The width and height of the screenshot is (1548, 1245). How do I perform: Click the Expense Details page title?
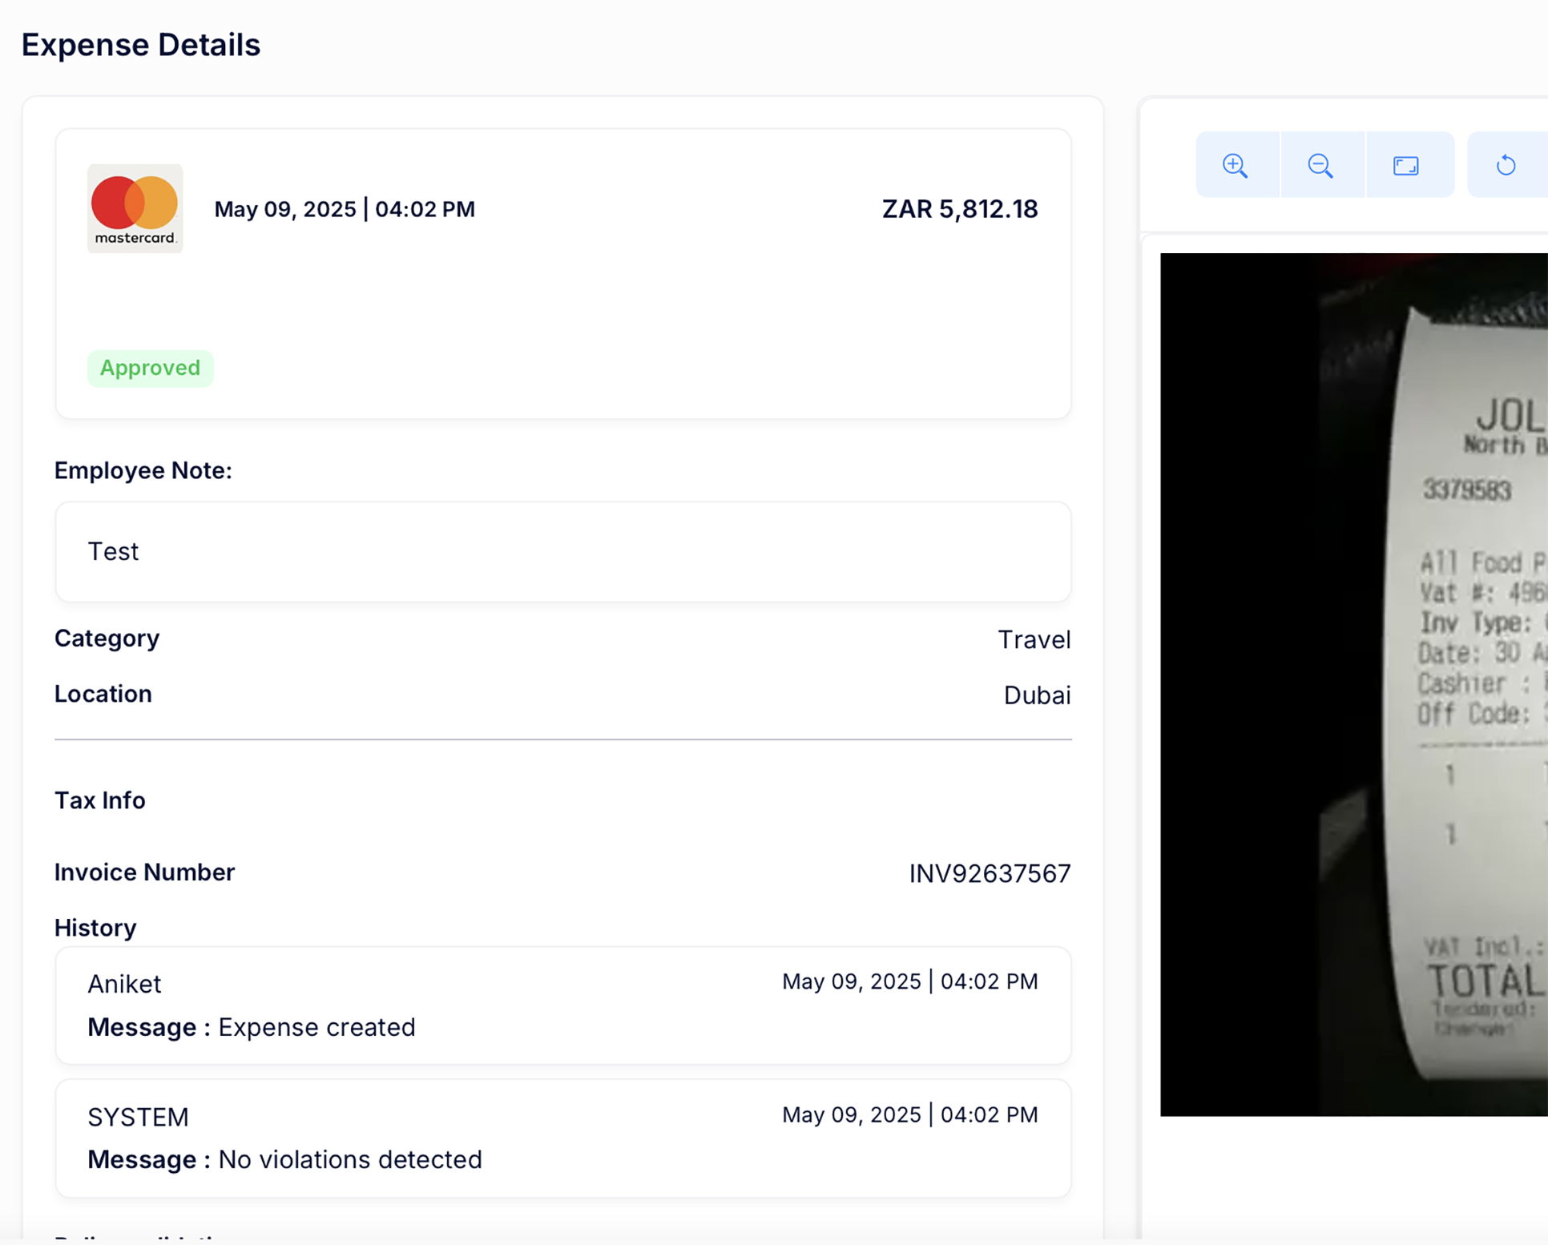pos(140,45)
